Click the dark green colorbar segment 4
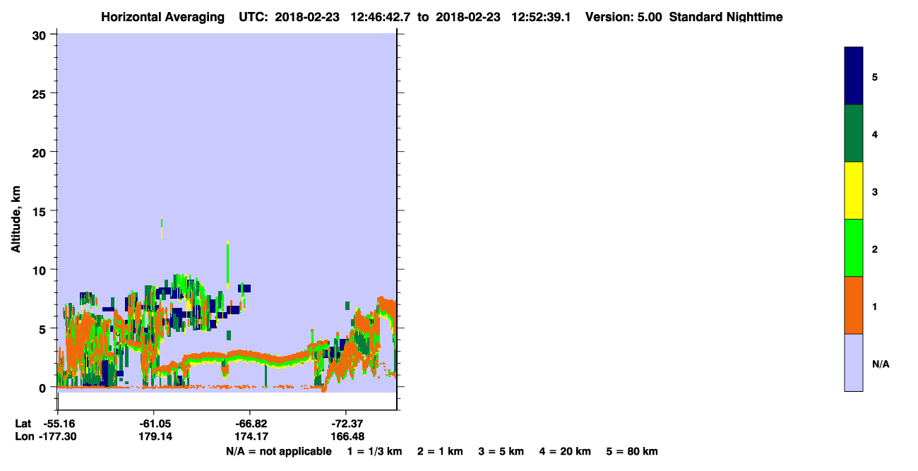Image resolution: width=918 pixels, height=471 pixels. click(x=854, y=133)
